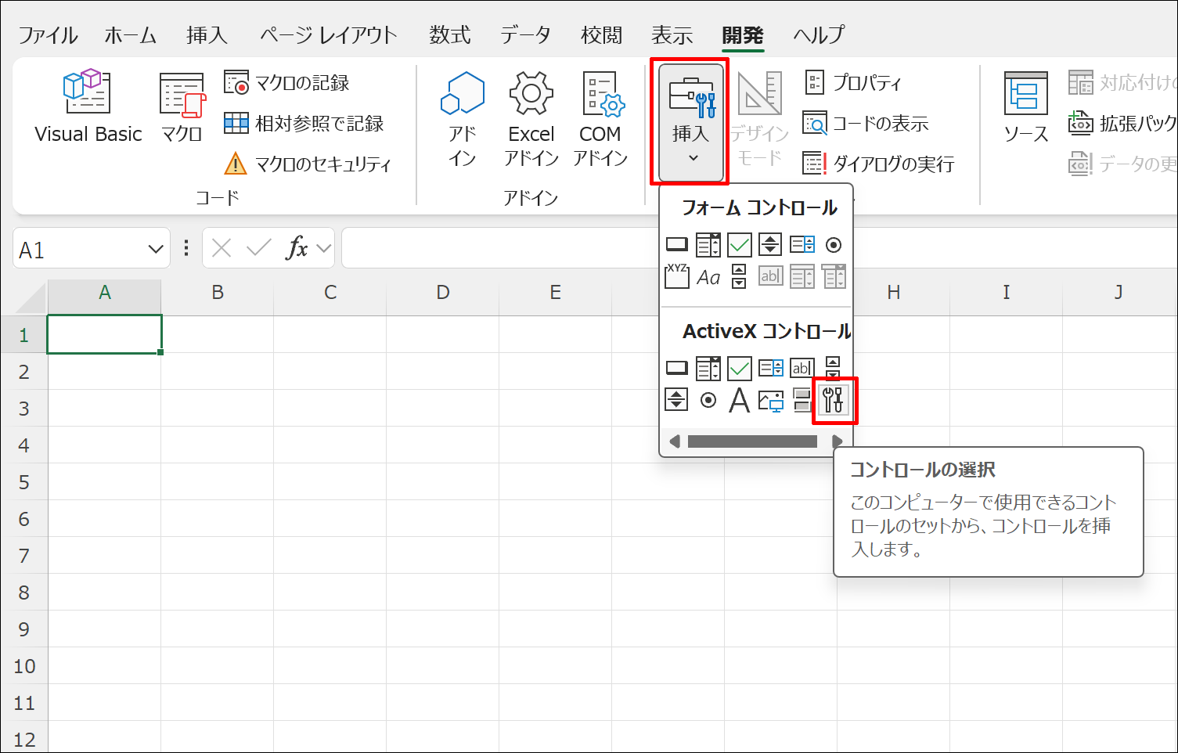Insert a Form Control combo box
Viewport: 1178px width, 753px height.
coord(708,244)
